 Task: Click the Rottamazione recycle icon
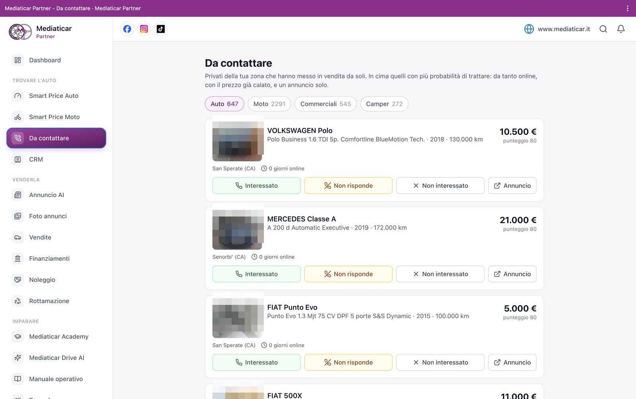point(17,301)
